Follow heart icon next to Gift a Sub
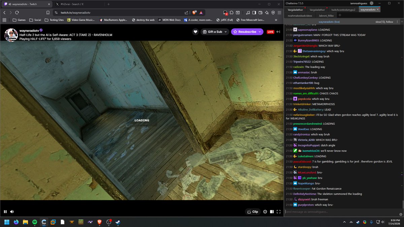This screenshot has height=227, width=404. (195, 32)
